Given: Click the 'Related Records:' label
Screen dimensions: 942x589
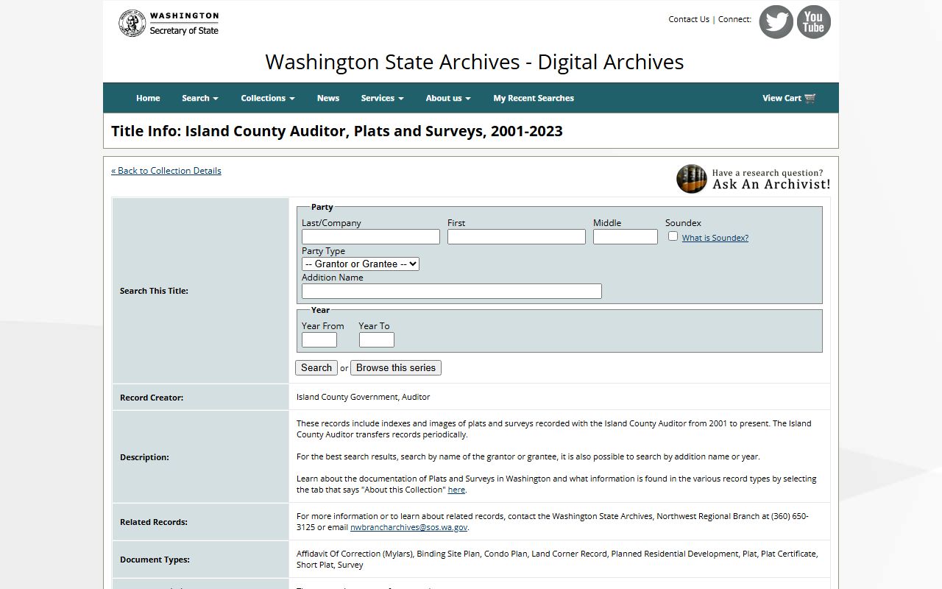Looking at the screenshot, I should [x=154, y=522].
